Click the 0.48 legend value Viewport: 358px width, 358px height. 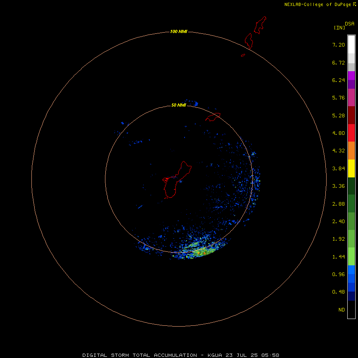coord(339,292)
